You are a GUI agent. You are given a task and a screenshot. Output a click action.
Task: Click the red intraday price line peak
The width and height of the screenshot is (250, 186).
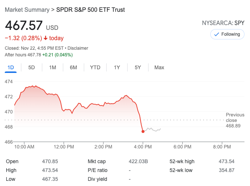pyautogui.click(x=33, y=86)
